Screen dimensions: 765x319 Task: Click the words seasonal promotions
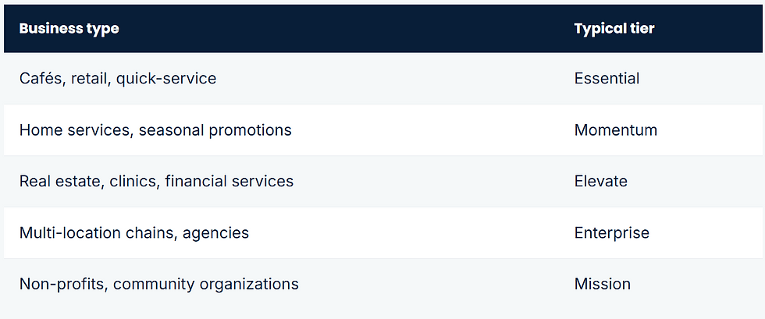215,129
